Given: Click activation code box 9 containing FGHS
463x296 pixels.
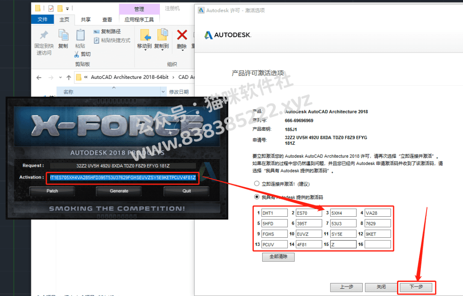Looking at the screenshot, I should tap(274, 234).
